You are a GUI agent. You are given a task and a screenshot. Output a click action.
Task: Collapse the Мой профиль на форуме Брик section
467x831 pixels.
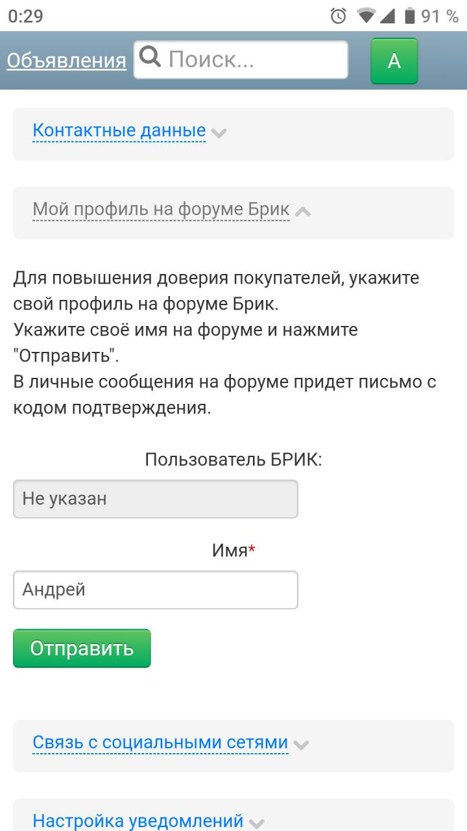(161, 210)
